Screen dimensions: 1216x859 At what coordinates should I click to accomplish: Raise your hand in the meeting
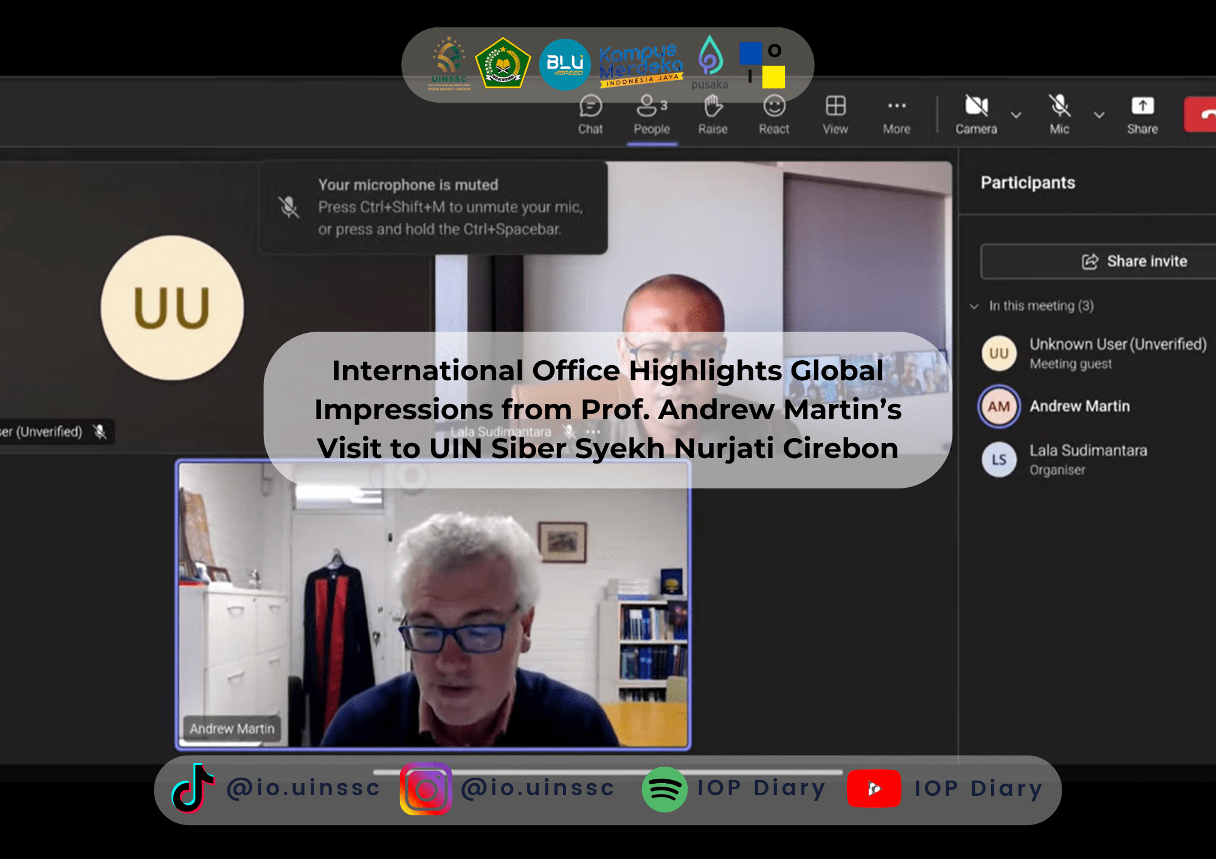(713, 114)
